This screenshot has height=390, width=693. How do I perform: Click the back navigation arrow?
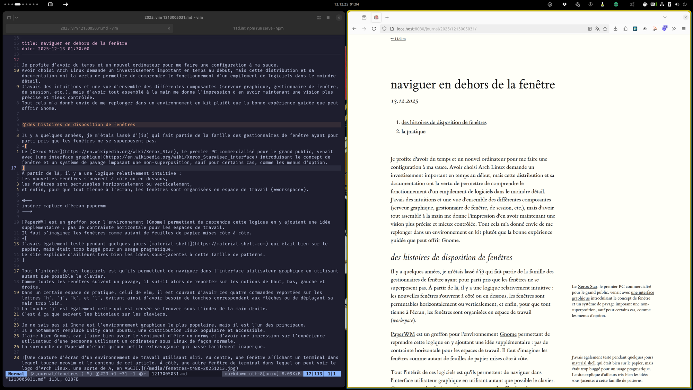coord(354,29)
